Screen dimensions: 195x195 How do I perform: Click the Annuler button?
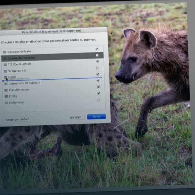(x=75, y=117)
